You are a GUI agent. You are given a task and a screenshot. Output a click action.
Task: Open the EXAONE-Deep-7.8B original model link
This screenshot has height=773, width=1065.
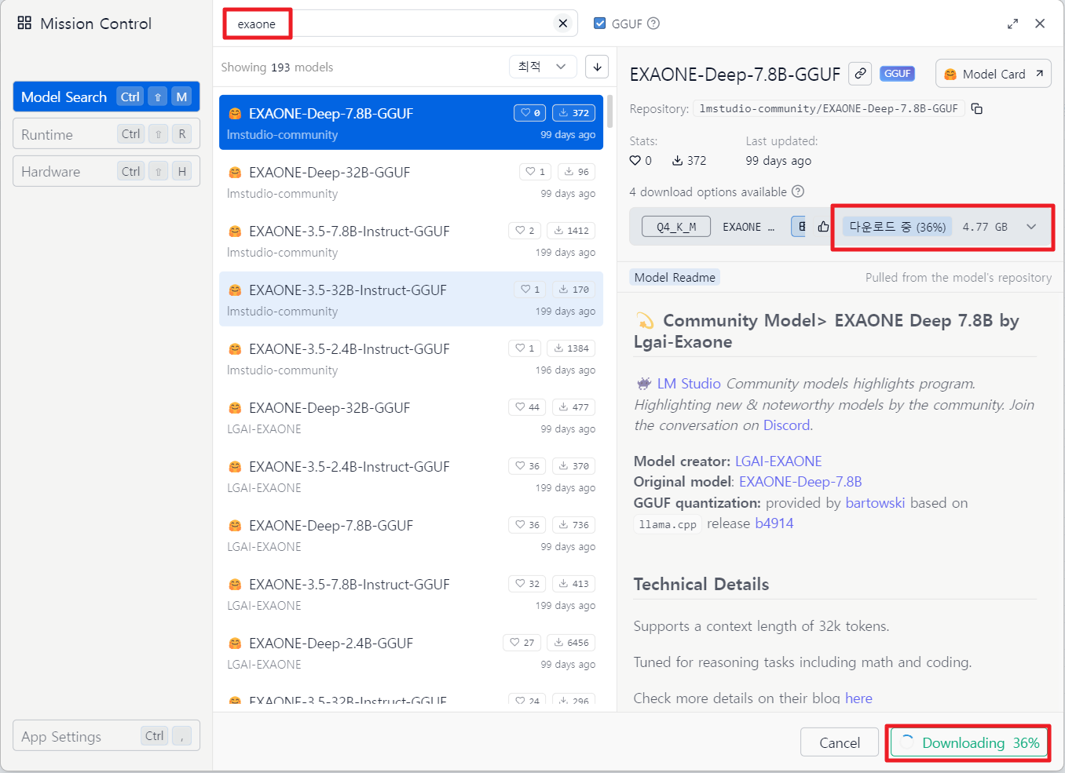[x=800, y=481]
